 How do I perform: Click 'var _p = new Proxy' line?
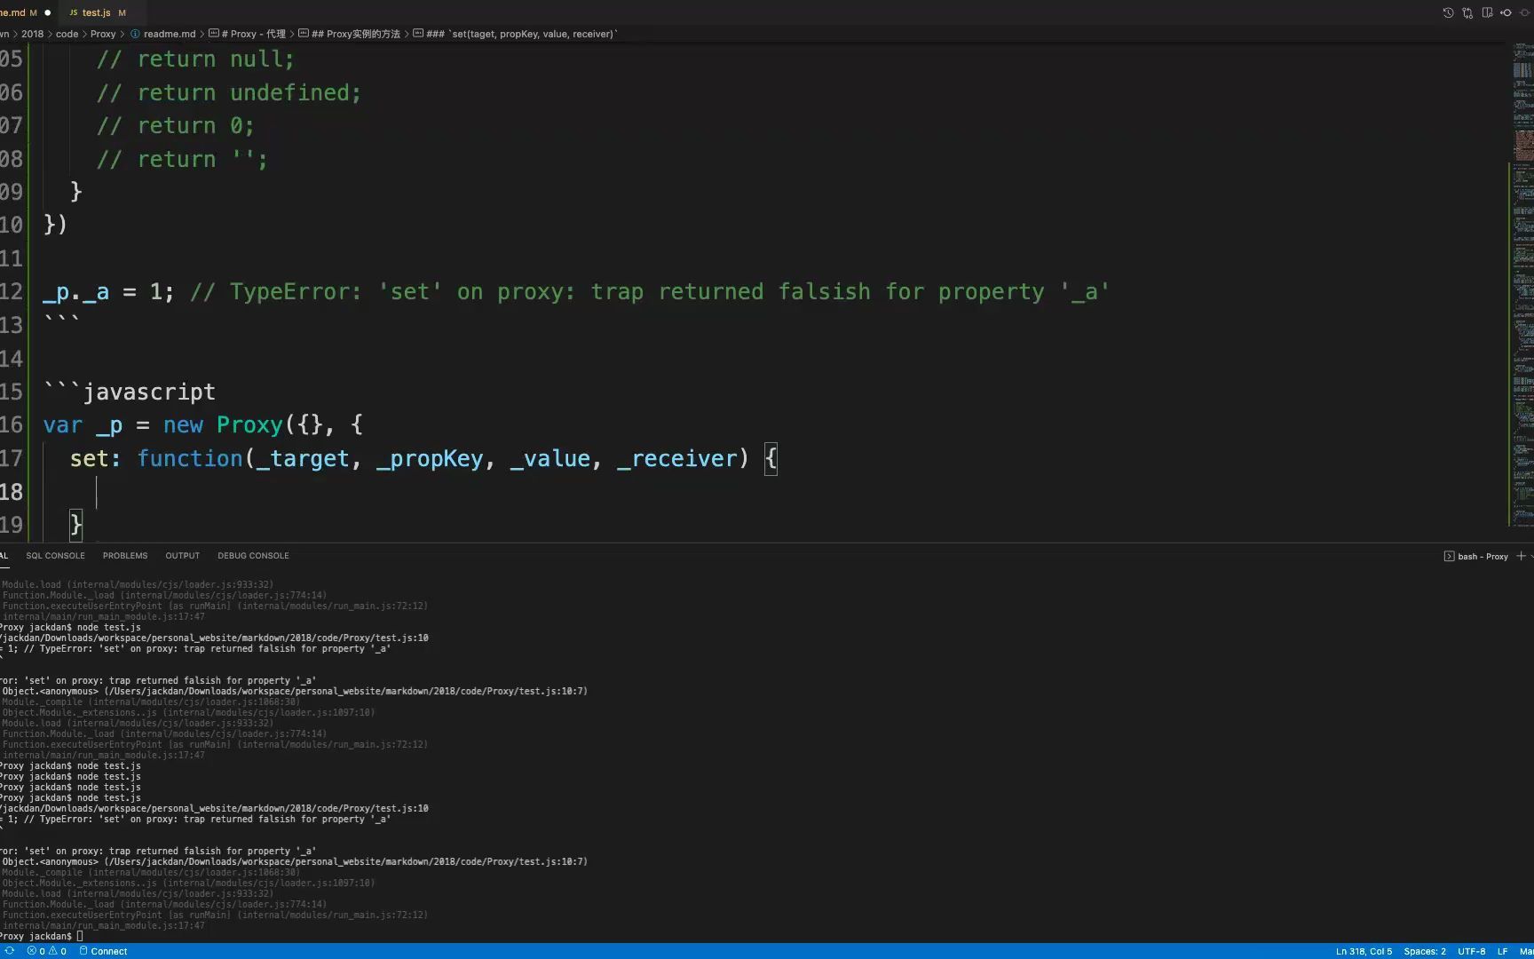coord(203,425)
